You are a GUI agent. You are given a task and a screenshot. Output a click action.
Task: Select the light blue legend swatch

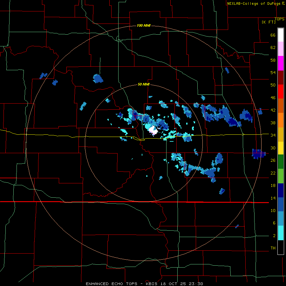click(281, 219)
